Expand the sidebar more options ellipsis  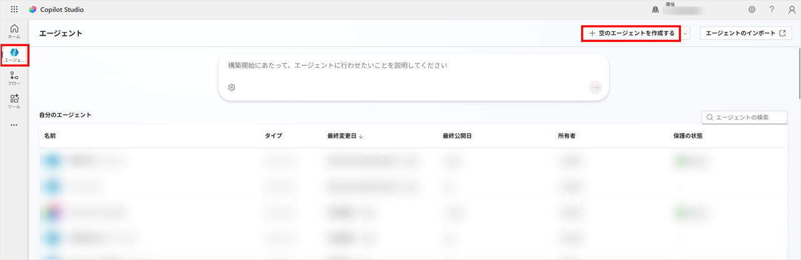click(14, 125)
